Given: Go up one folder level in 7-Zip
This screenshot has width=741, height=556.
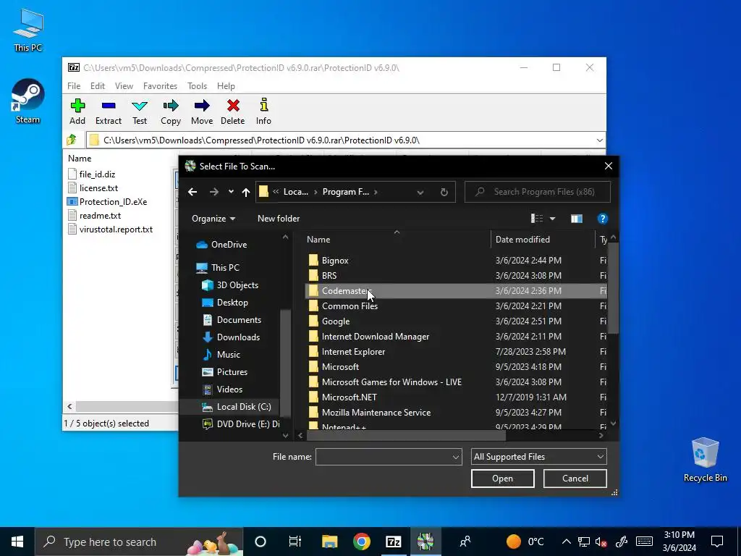Looking at the screenshot, I should [x=72, y=140].
